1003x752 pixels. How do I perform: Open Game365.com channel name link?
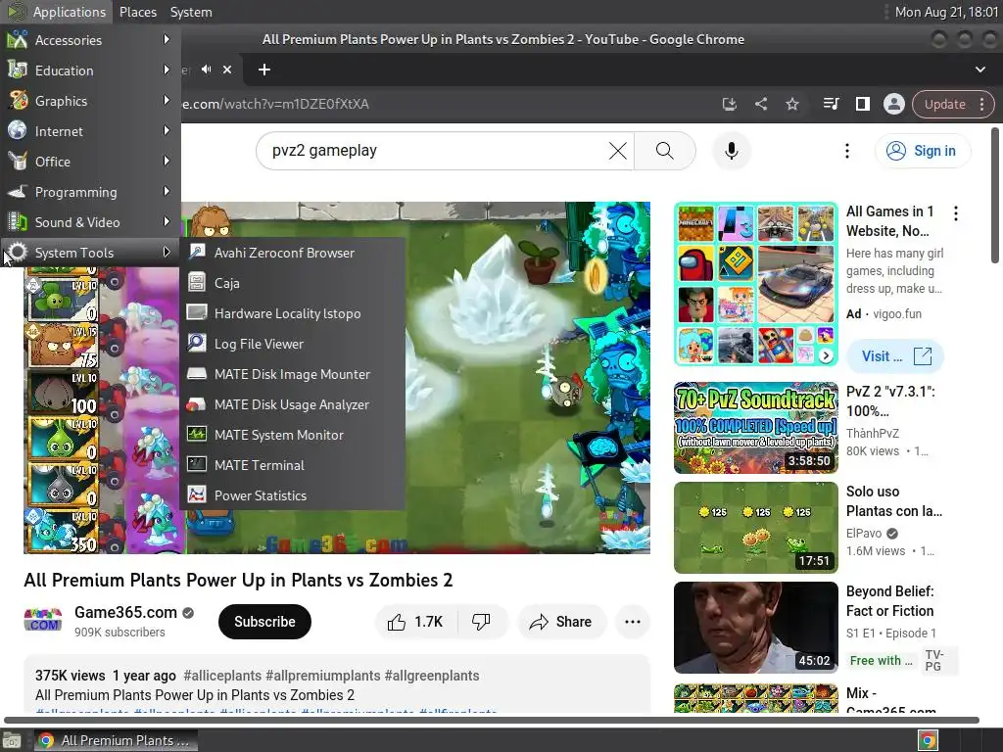[126, 612]
